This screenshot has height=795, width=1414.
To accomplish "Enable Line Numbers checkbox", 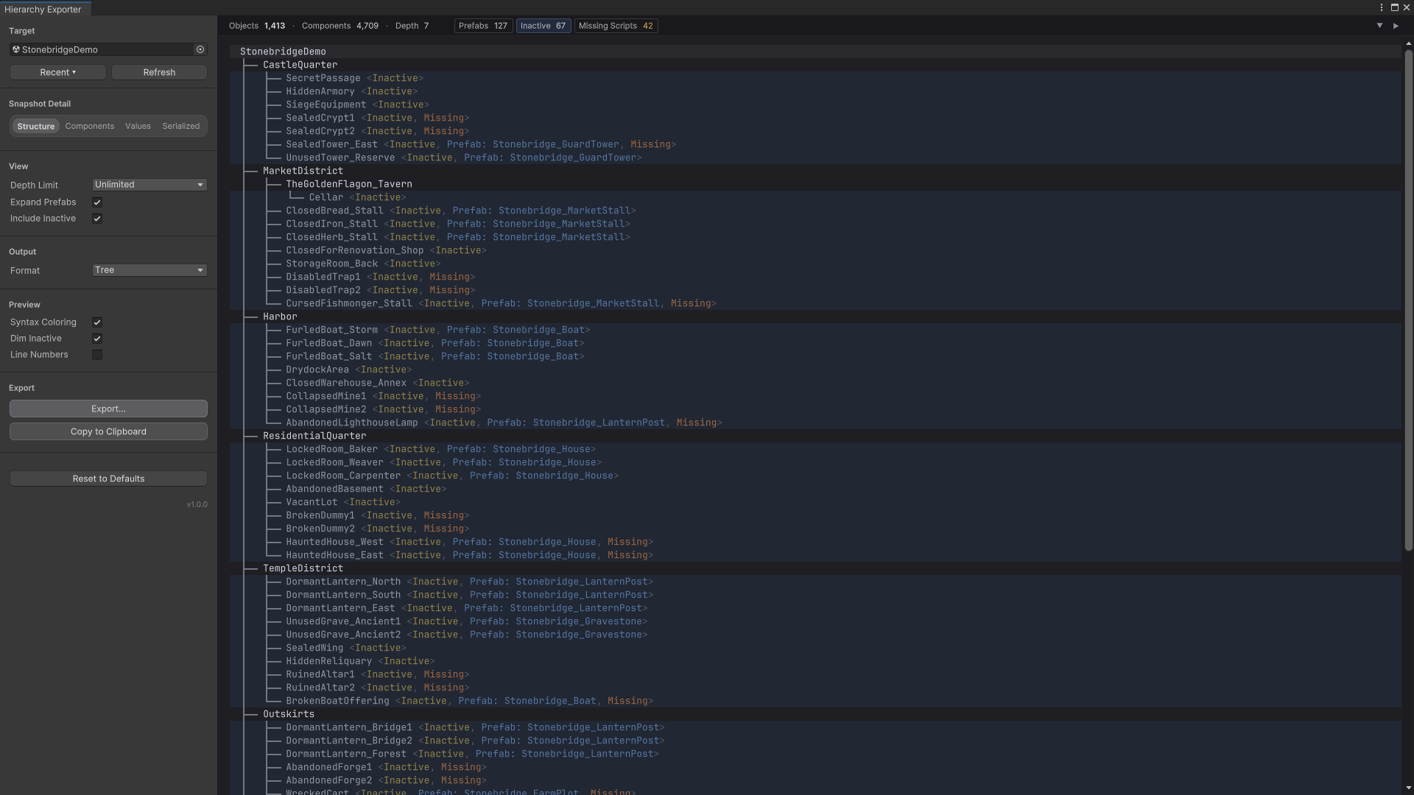I will coord(97,355).
